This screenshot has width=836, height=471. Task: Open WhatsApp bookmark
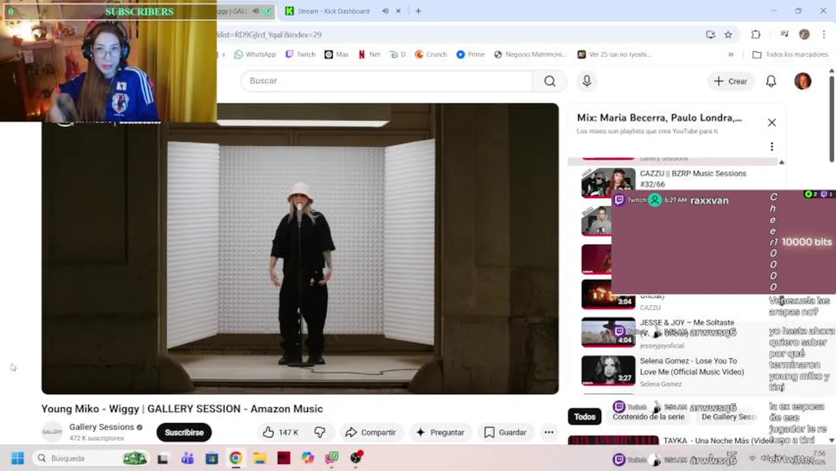tap(255, 54)
